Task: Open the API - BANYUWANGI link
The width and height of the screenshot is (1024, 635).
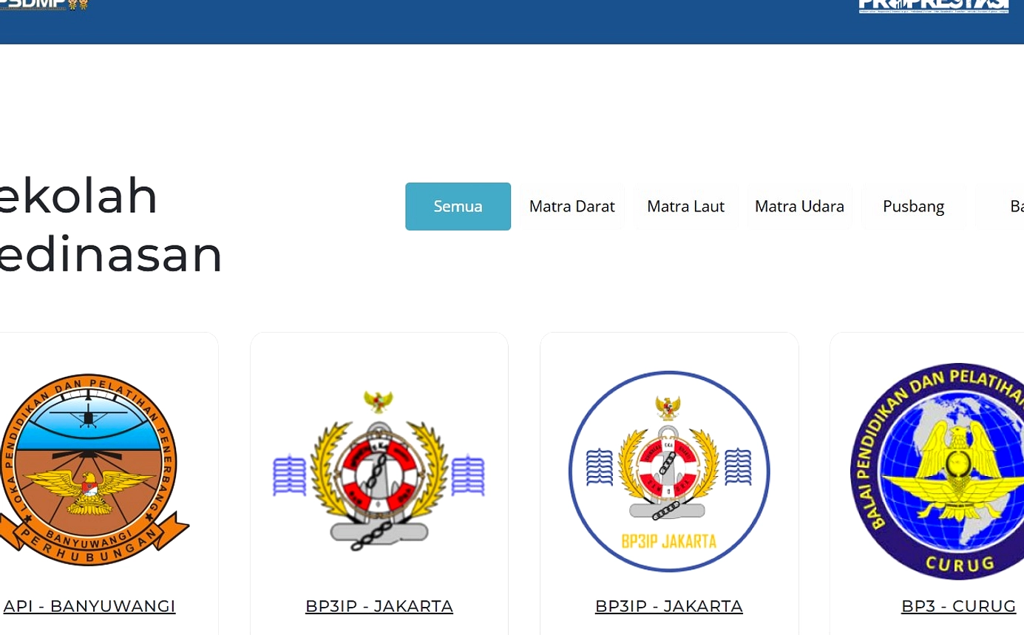Action: pyautogui.click(x=89, y=606)
